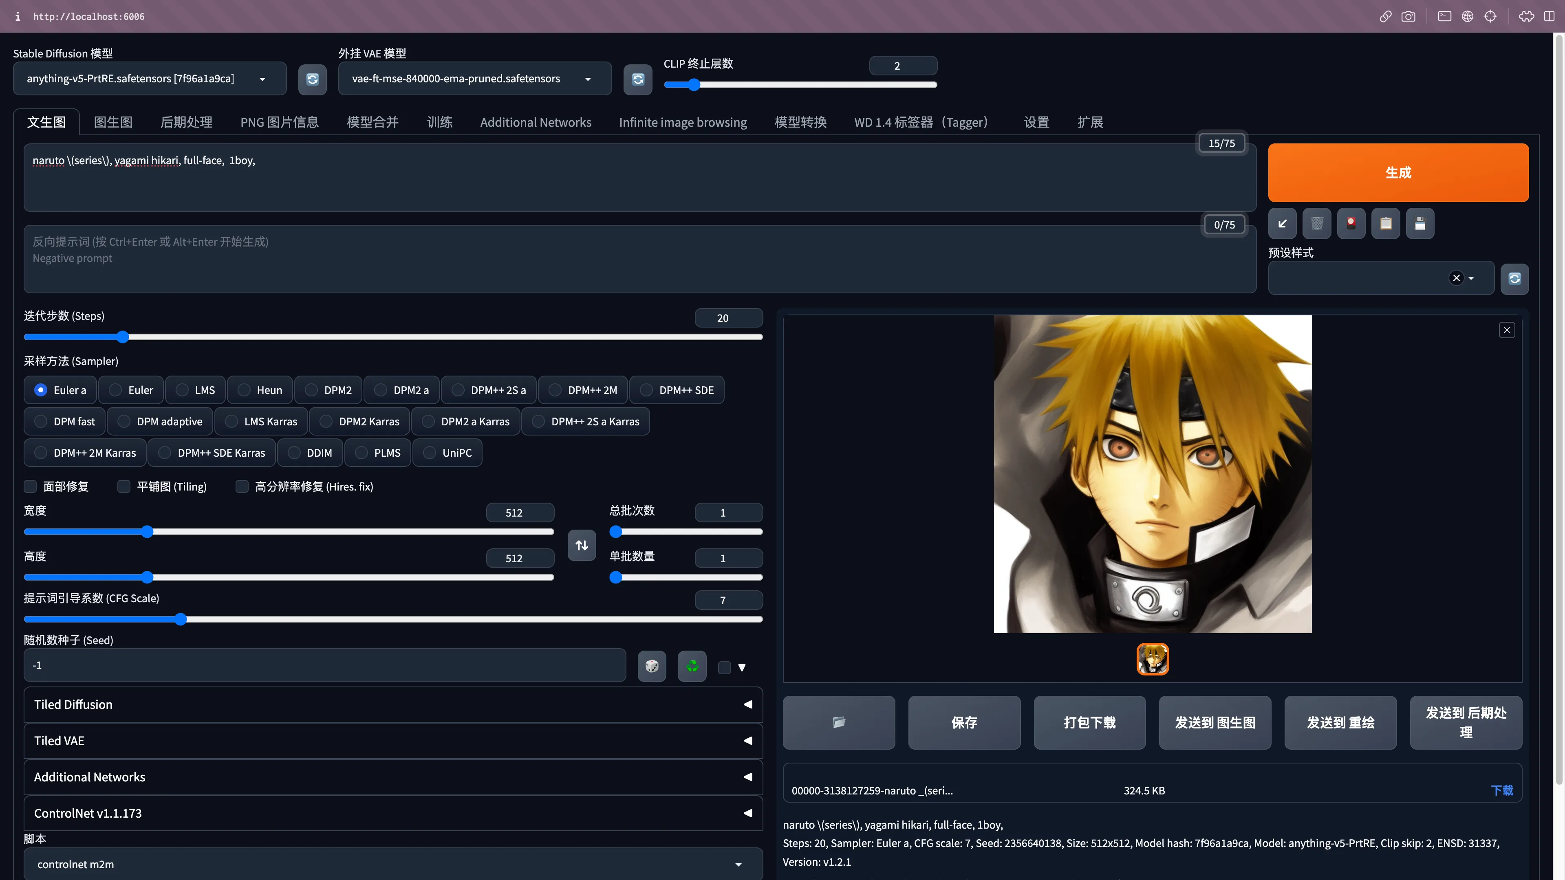Image resolution: width=1565 pixels, height=880 pixels.
Task: Click the camera screenshot icon in top bar
Action: point(1408,16)
